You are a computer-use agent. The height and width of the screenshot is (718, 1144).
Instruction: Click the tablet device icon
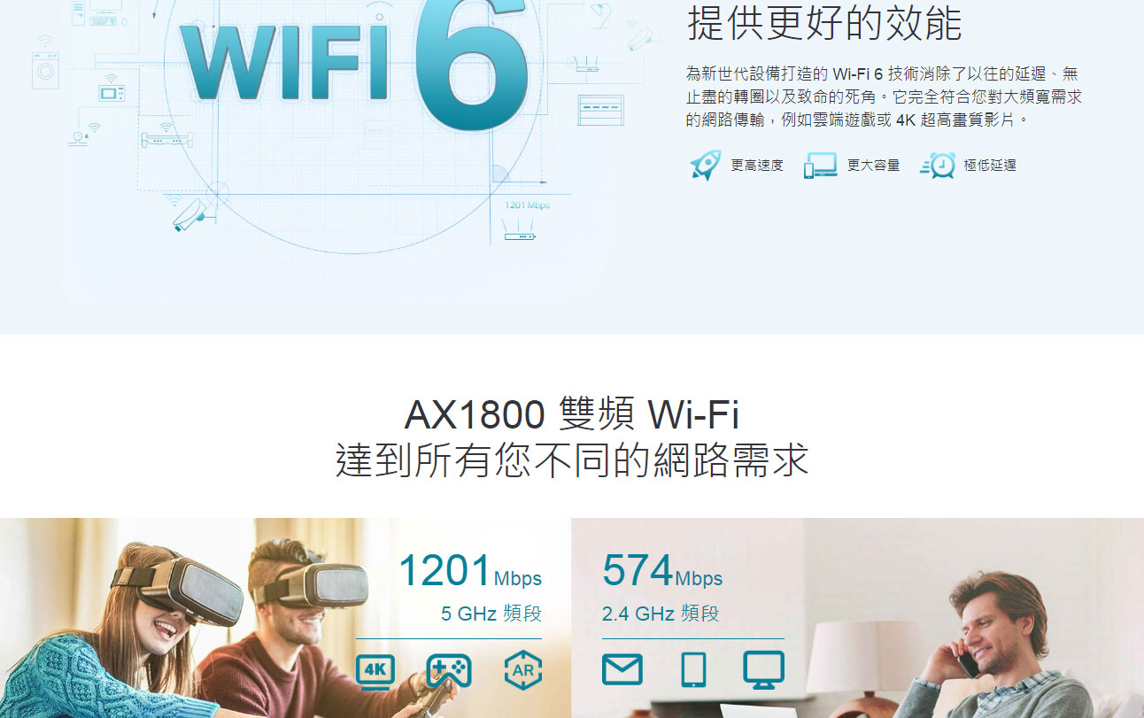(x=694, y=670)
